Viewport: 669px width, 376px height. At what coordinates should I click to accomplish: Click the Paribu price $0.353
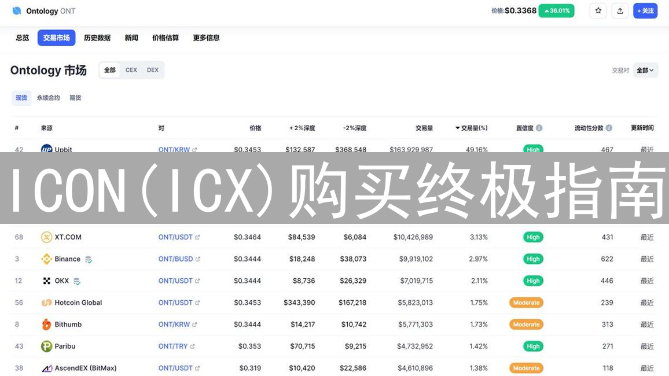249,346
